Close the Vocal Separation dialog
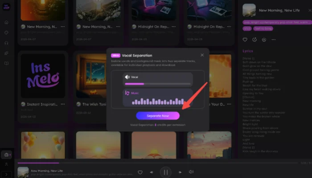Image resolution: width=312 pixels, height=178 pixels. [x=202, y=55]
